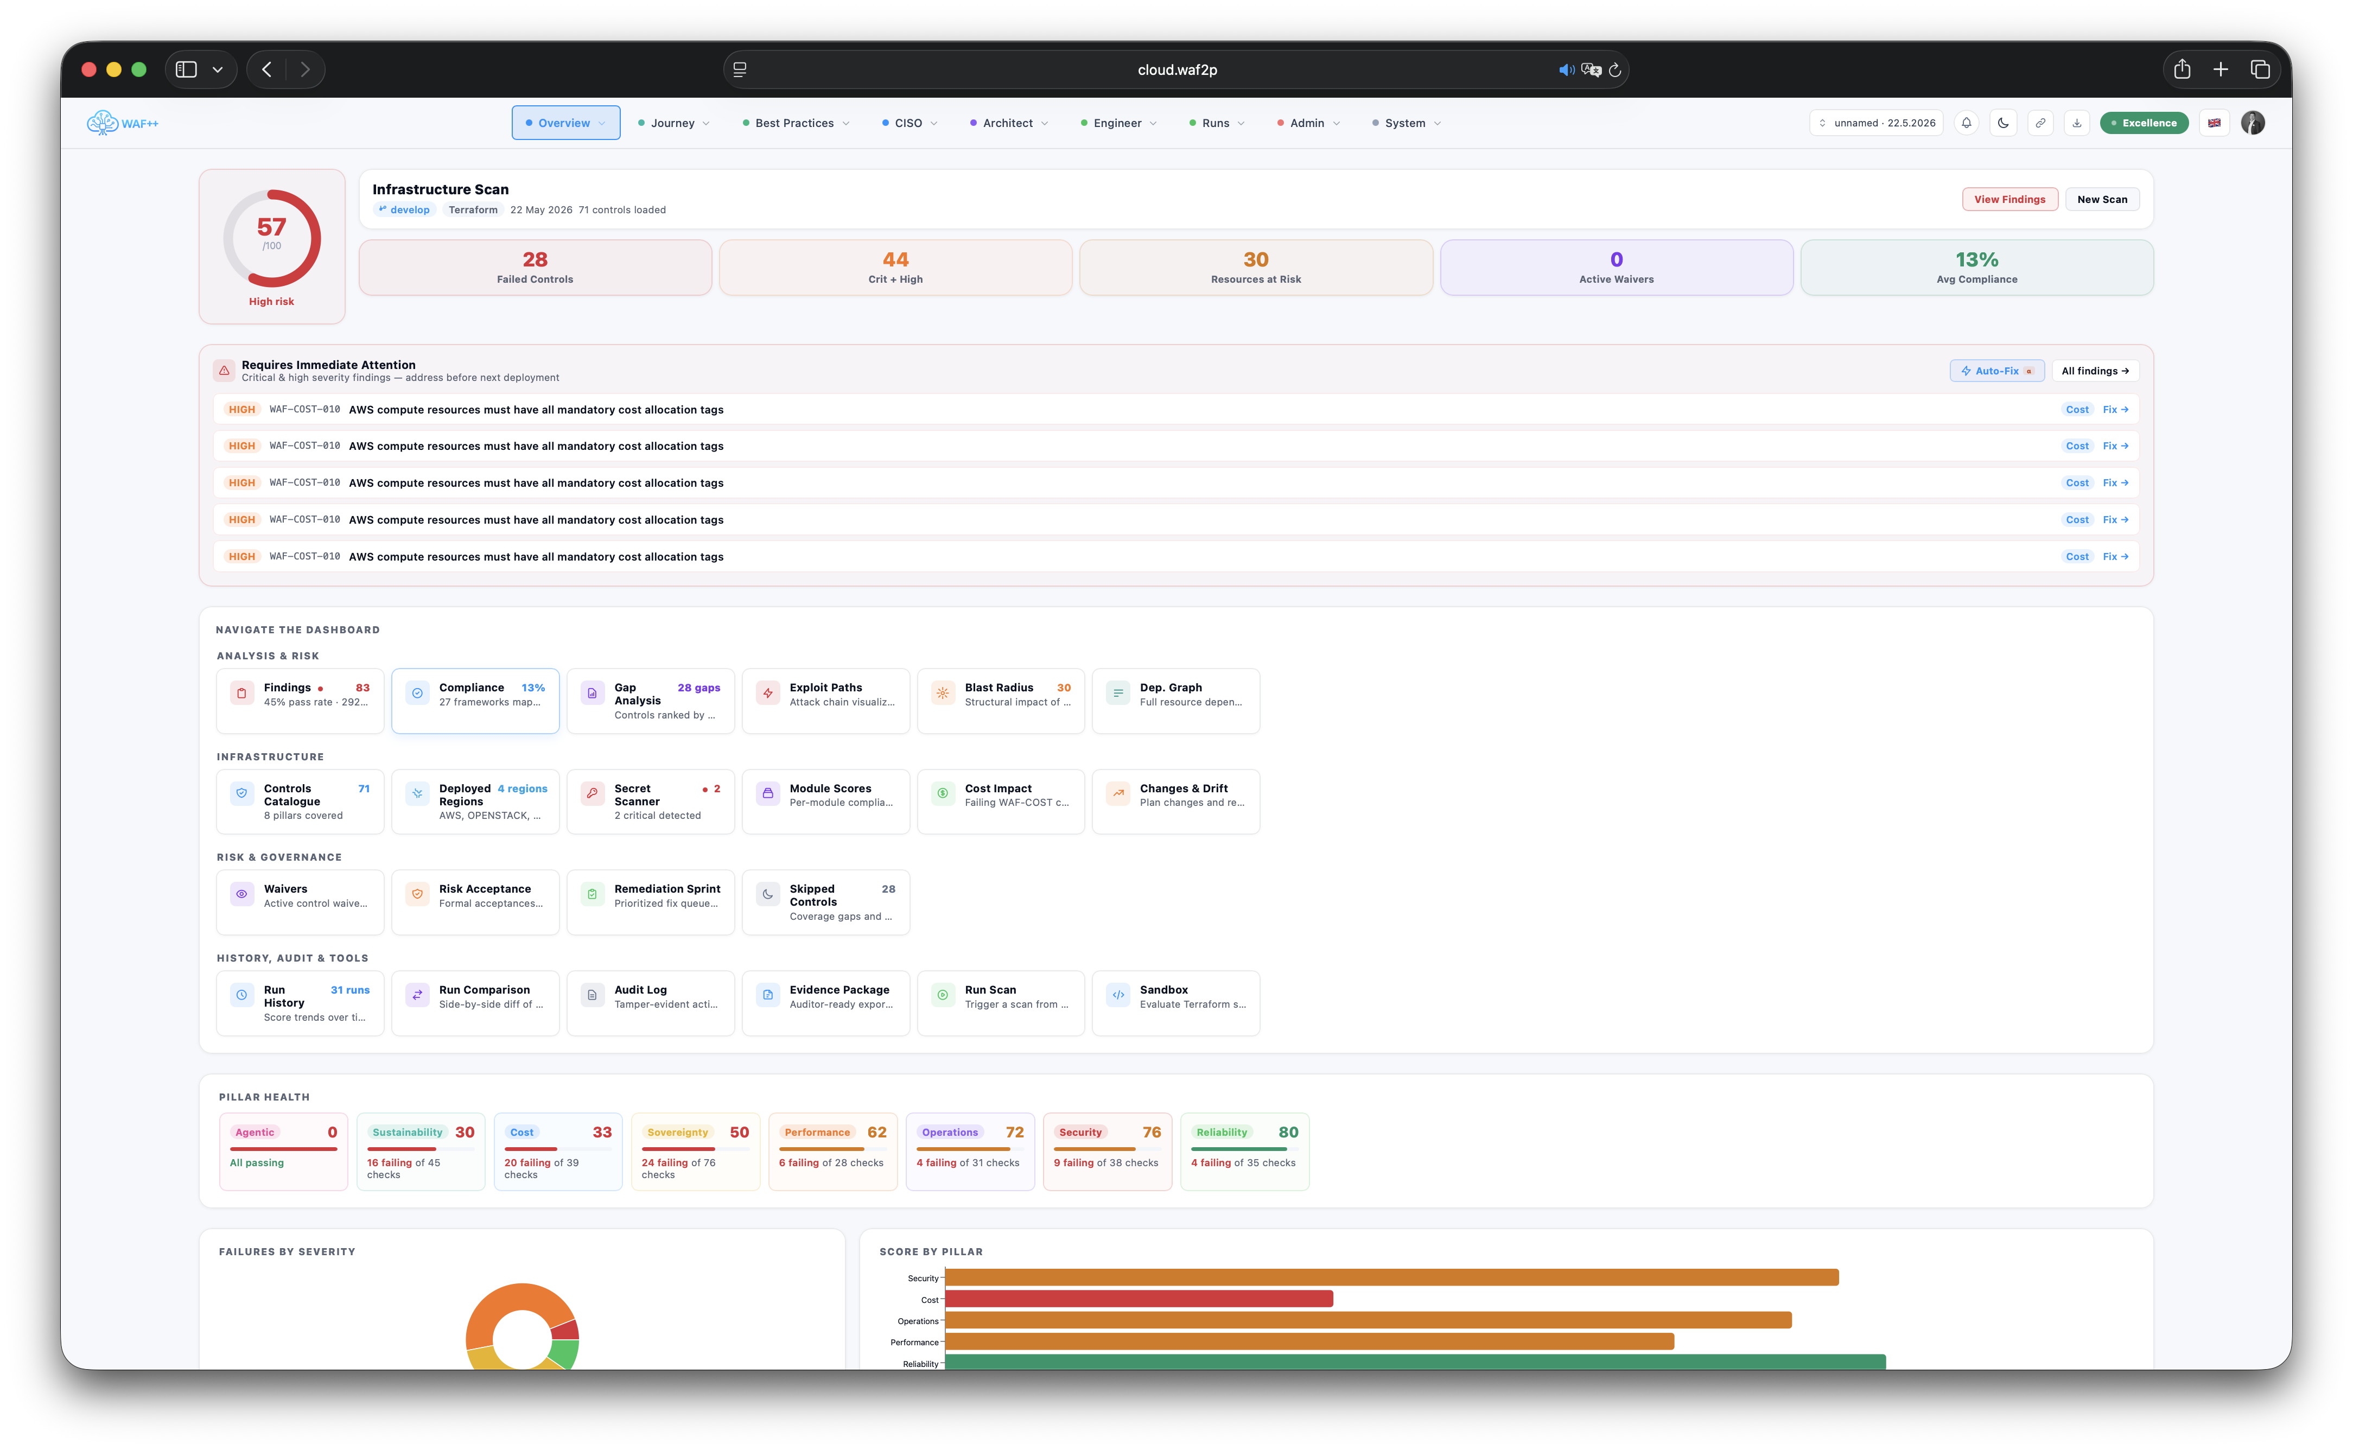The image size is (2353, 1450).
Task: Open the Audit Log card
Action: (650, 1003)
